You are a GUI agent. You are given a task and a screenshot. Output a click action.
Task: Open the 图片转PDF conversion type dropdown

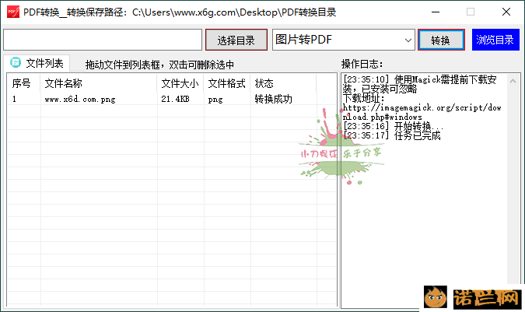click(344, 40)
